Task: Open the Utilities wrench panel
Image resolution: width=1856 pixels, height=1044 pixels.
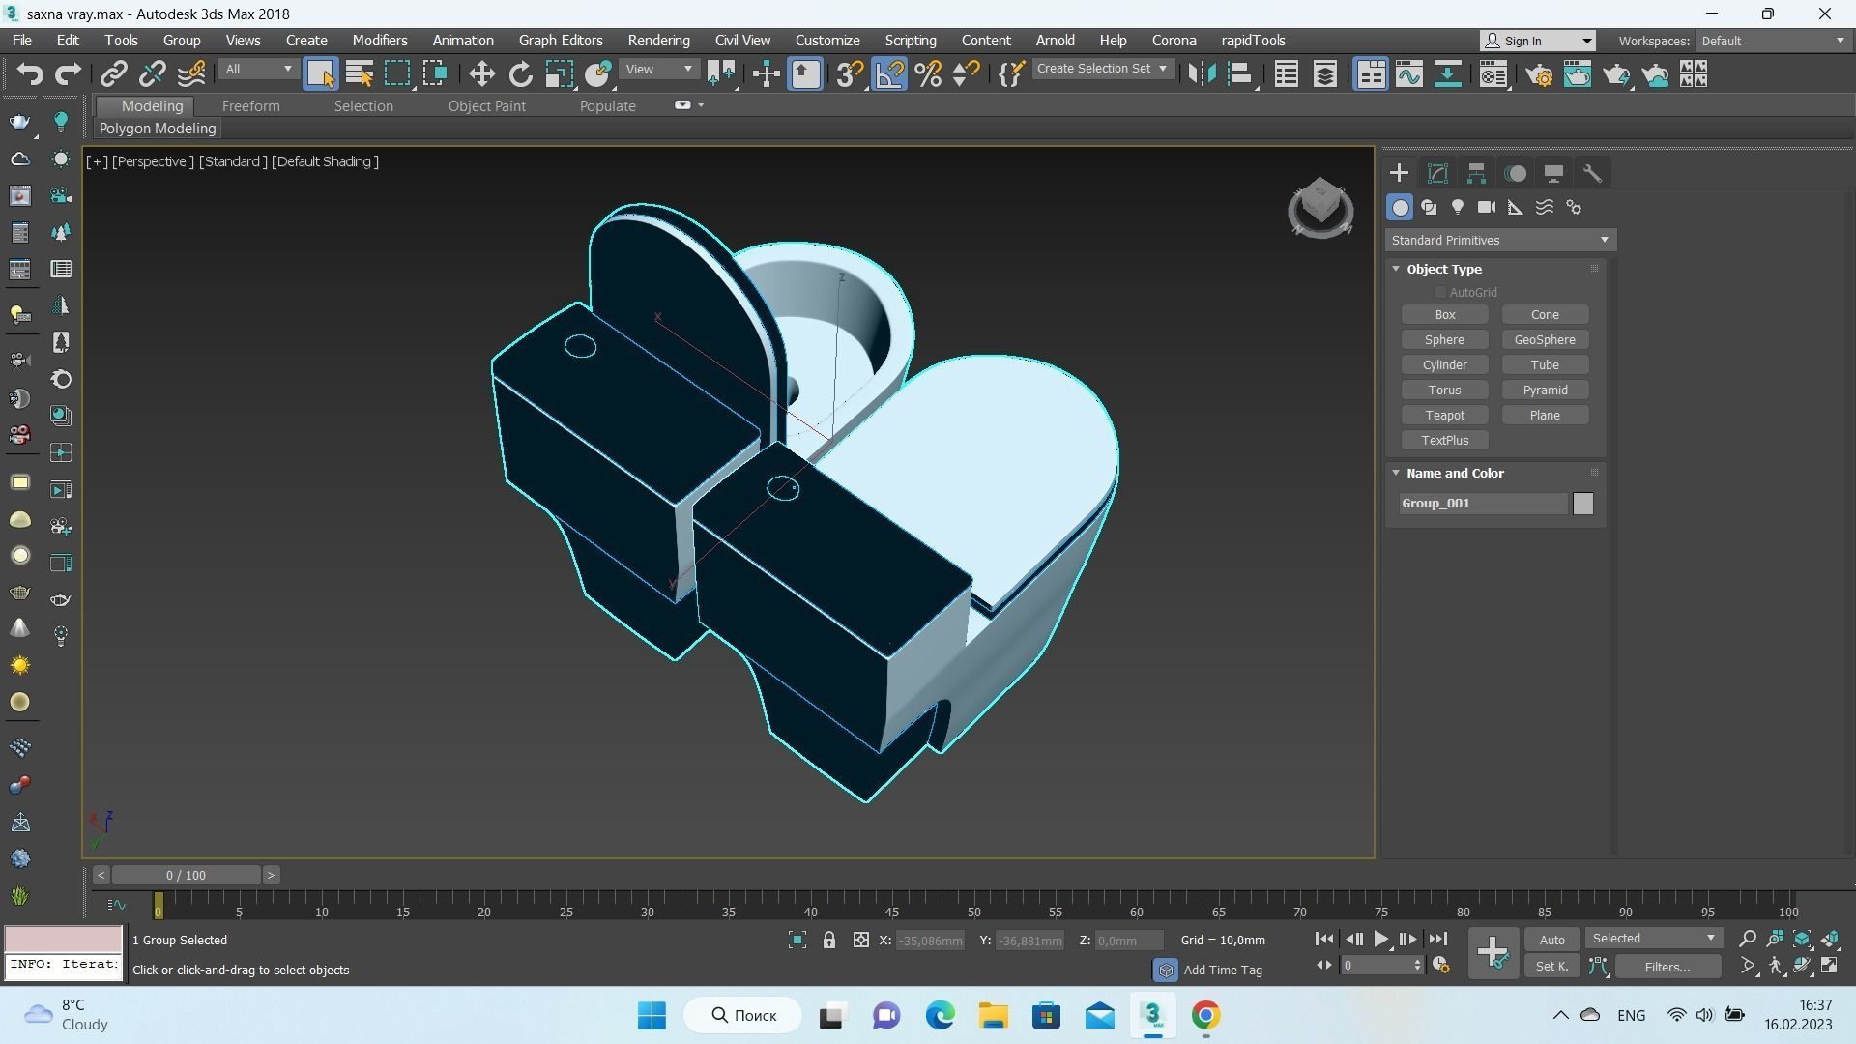Action: pos(1592,174)
